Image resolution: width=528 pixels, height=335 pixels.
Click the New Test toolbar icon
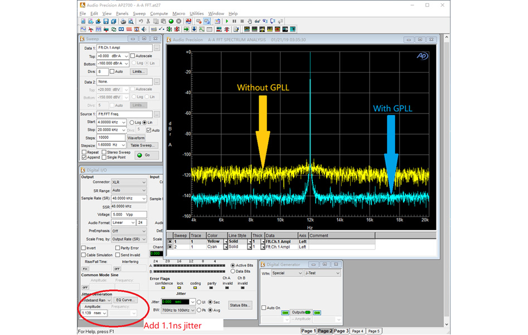point(83,21)
